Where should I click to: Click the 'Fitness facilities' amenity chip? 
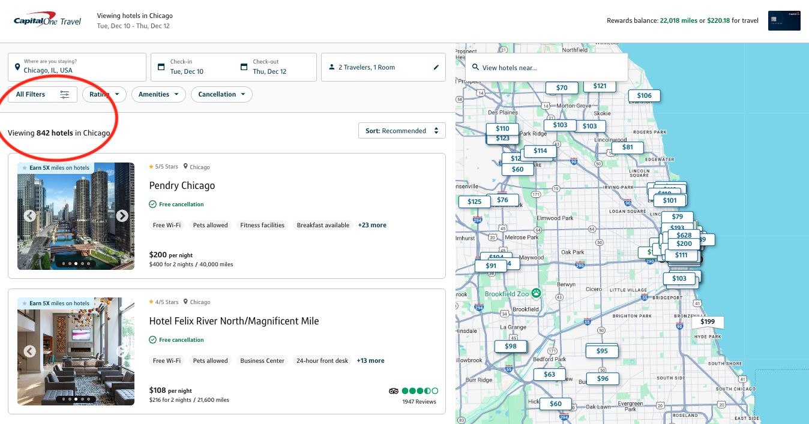click(x=262, y=225)
